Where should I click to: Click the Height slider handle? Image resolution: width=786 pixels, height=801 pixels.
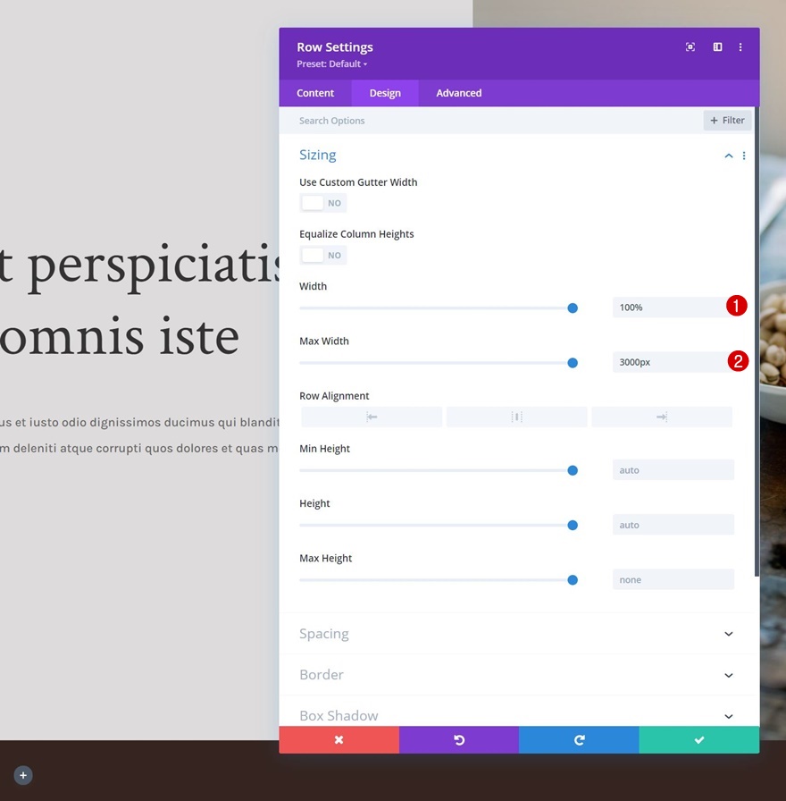tap(573, 525)
